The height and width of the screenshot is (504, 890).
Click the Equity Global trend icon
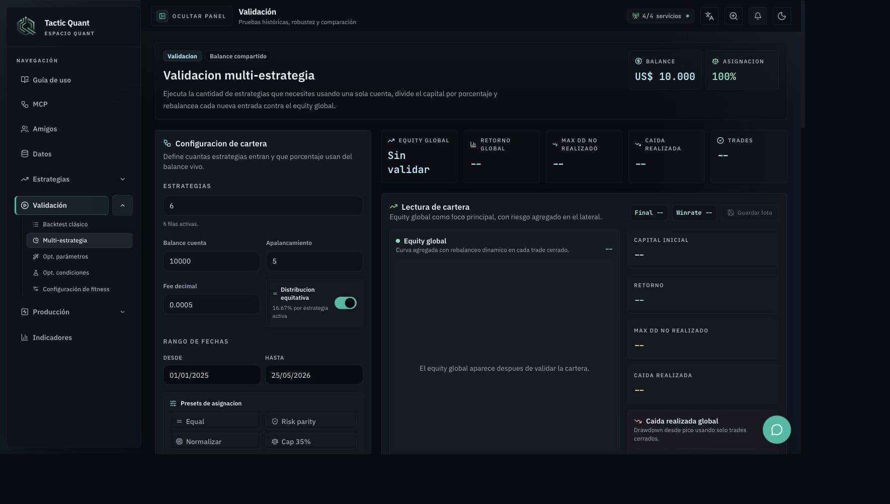pos(391,140)
